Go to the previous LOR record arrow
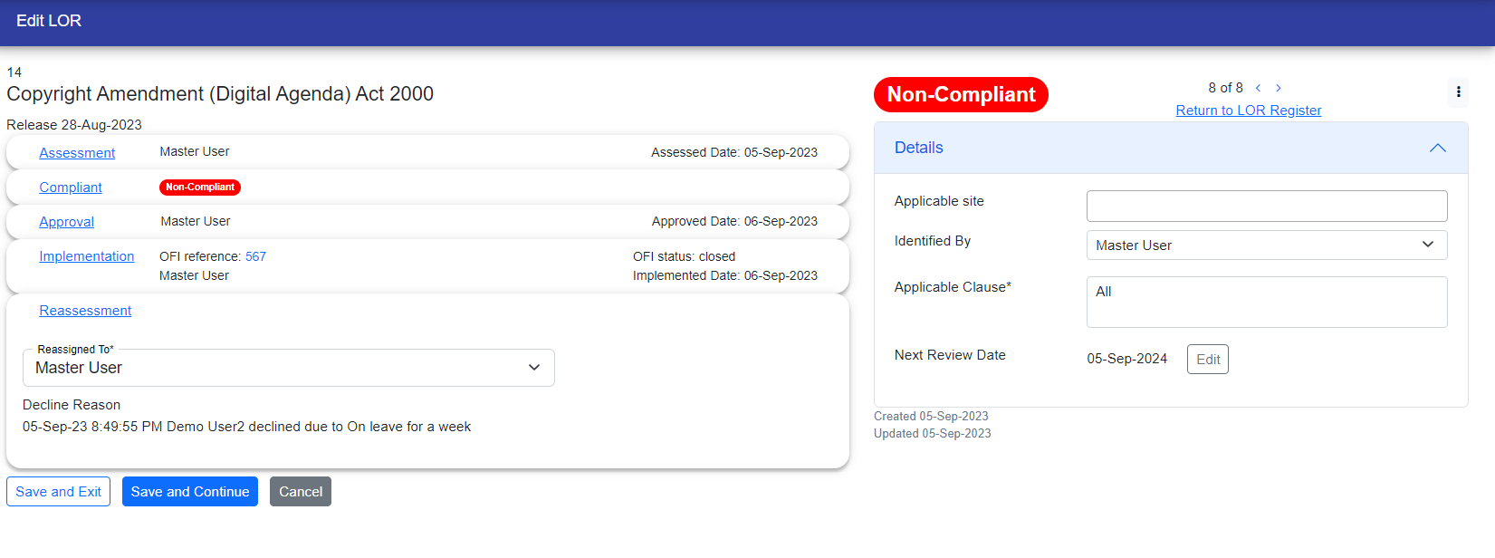 (x=1258, y=88)
